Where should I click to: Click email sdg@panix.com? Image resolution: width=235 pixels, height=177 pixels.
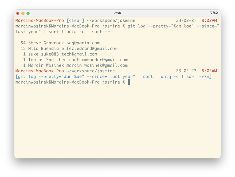(83, 43)
